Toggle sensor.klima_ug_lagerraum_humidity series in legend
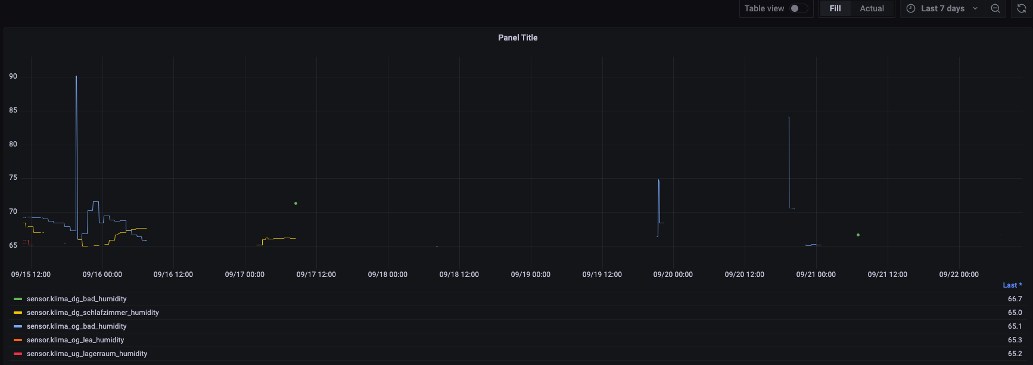This screenshot has width=1033, height=365. coord(87,354)
